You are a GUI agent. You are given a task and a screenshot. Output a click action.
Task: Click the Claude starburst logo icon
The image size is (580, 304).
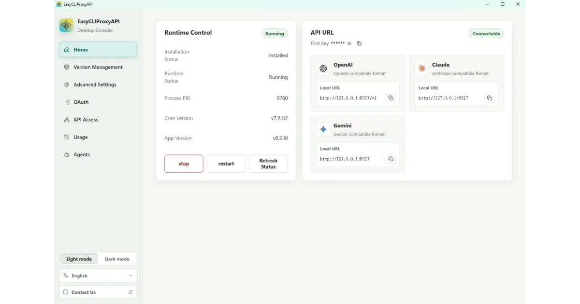tap(422, 69)
